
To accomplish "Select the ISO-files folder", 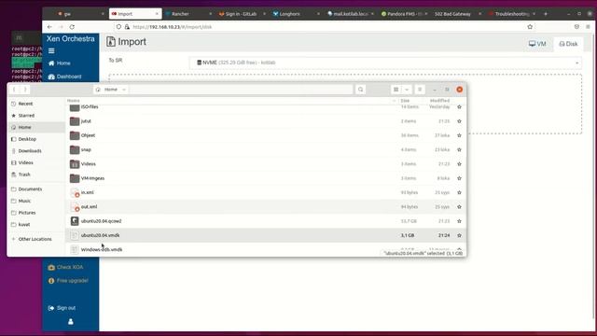I will 265,107.
